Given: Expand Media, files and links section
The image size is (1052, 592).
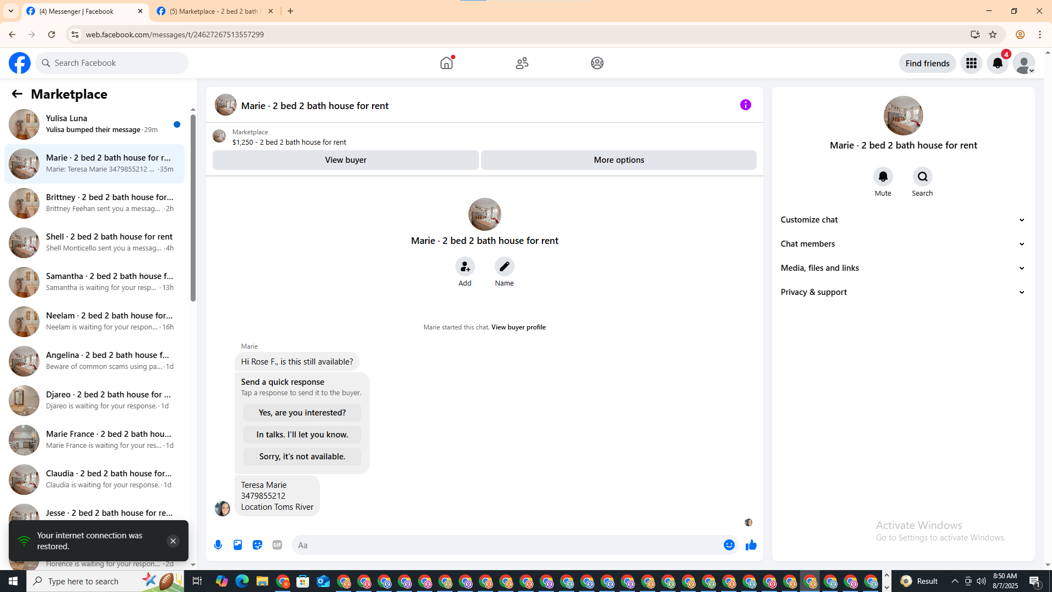Looking at the screenshot, I should click(904, 268).
